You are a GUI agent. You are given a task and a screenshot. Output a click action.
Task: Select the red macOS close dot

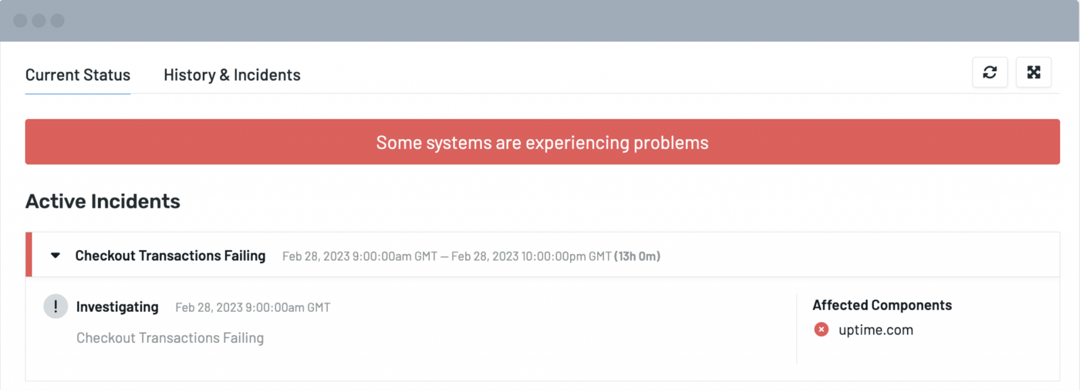point(22,22)
